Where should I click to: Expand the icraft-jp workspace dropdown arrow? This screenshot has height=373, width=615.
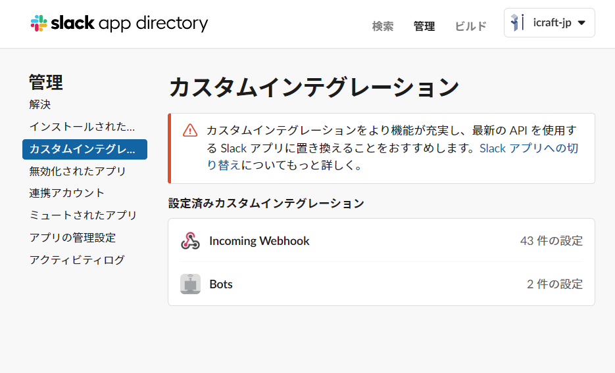(x=581, y=23)
